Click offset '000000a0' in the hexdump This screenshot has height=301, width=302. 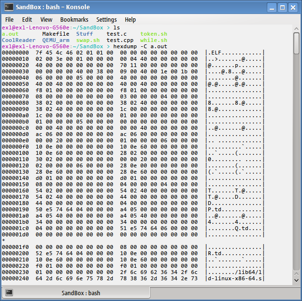15,116
